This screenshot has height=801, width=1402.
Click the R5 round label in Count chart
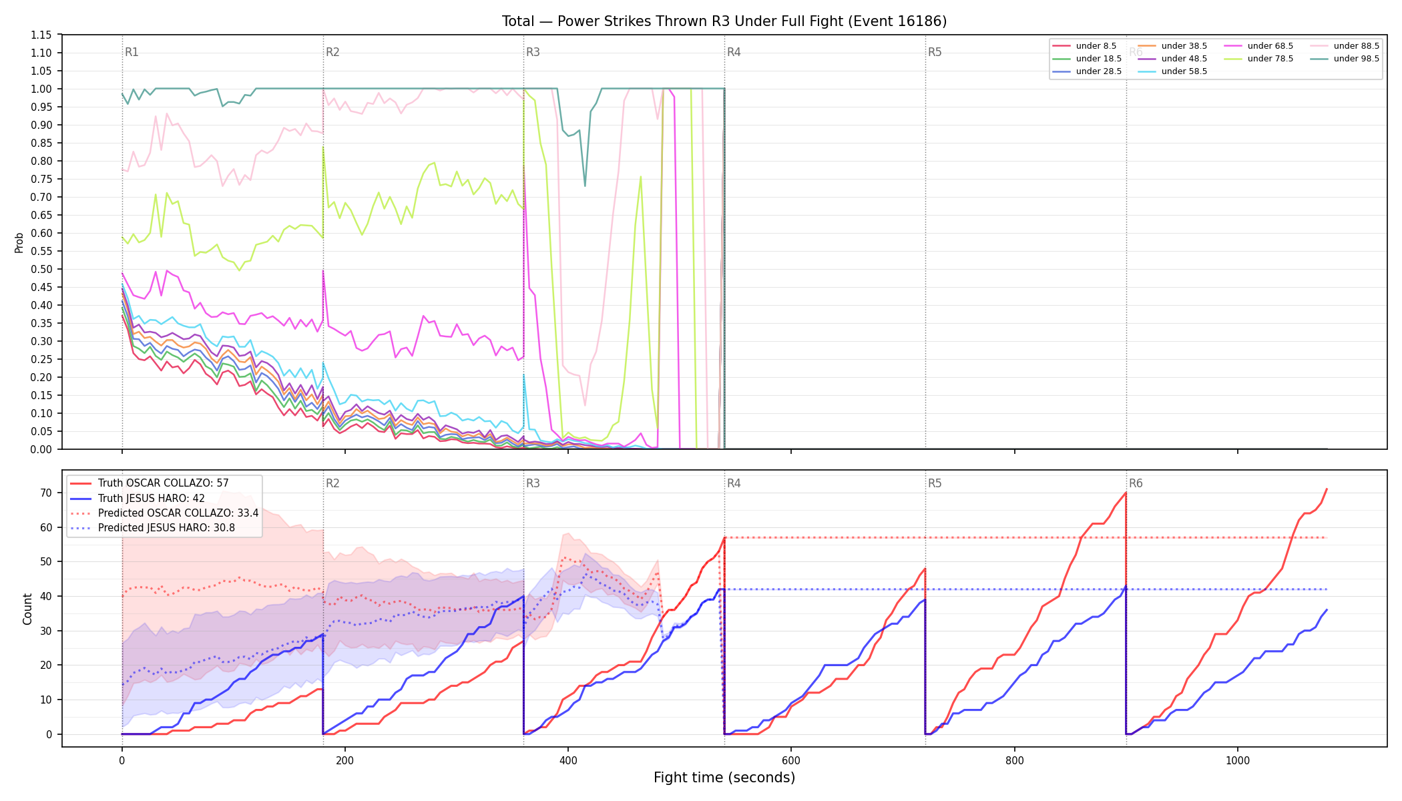coord(935,483)
